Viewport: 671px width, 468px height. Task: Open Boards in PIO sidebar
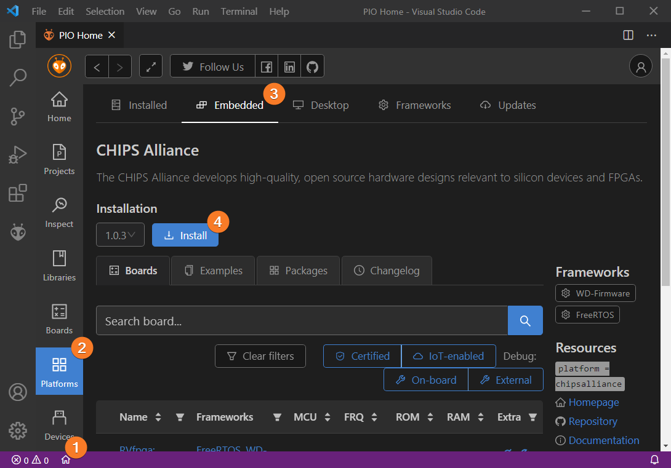coord(59,319)
